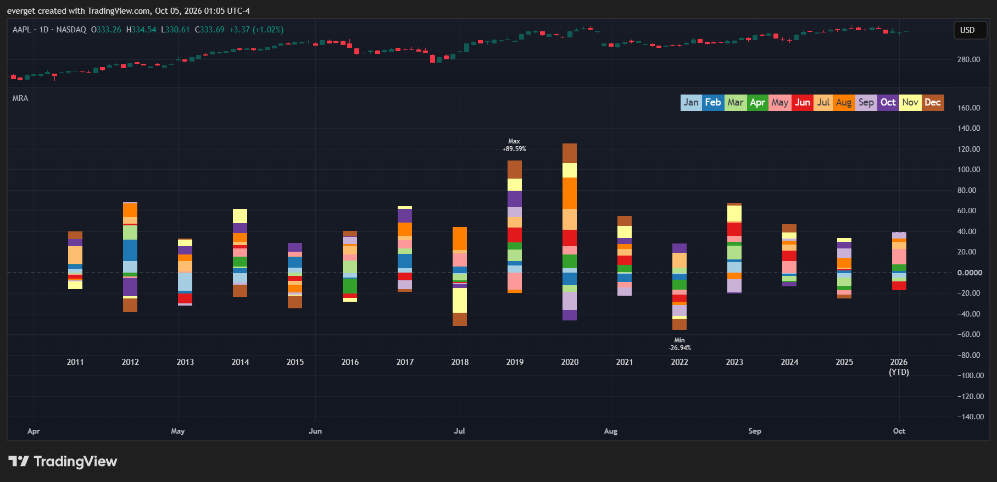Click the Min -26.94% label
This screenshot has width=997, height=482.
679,344
